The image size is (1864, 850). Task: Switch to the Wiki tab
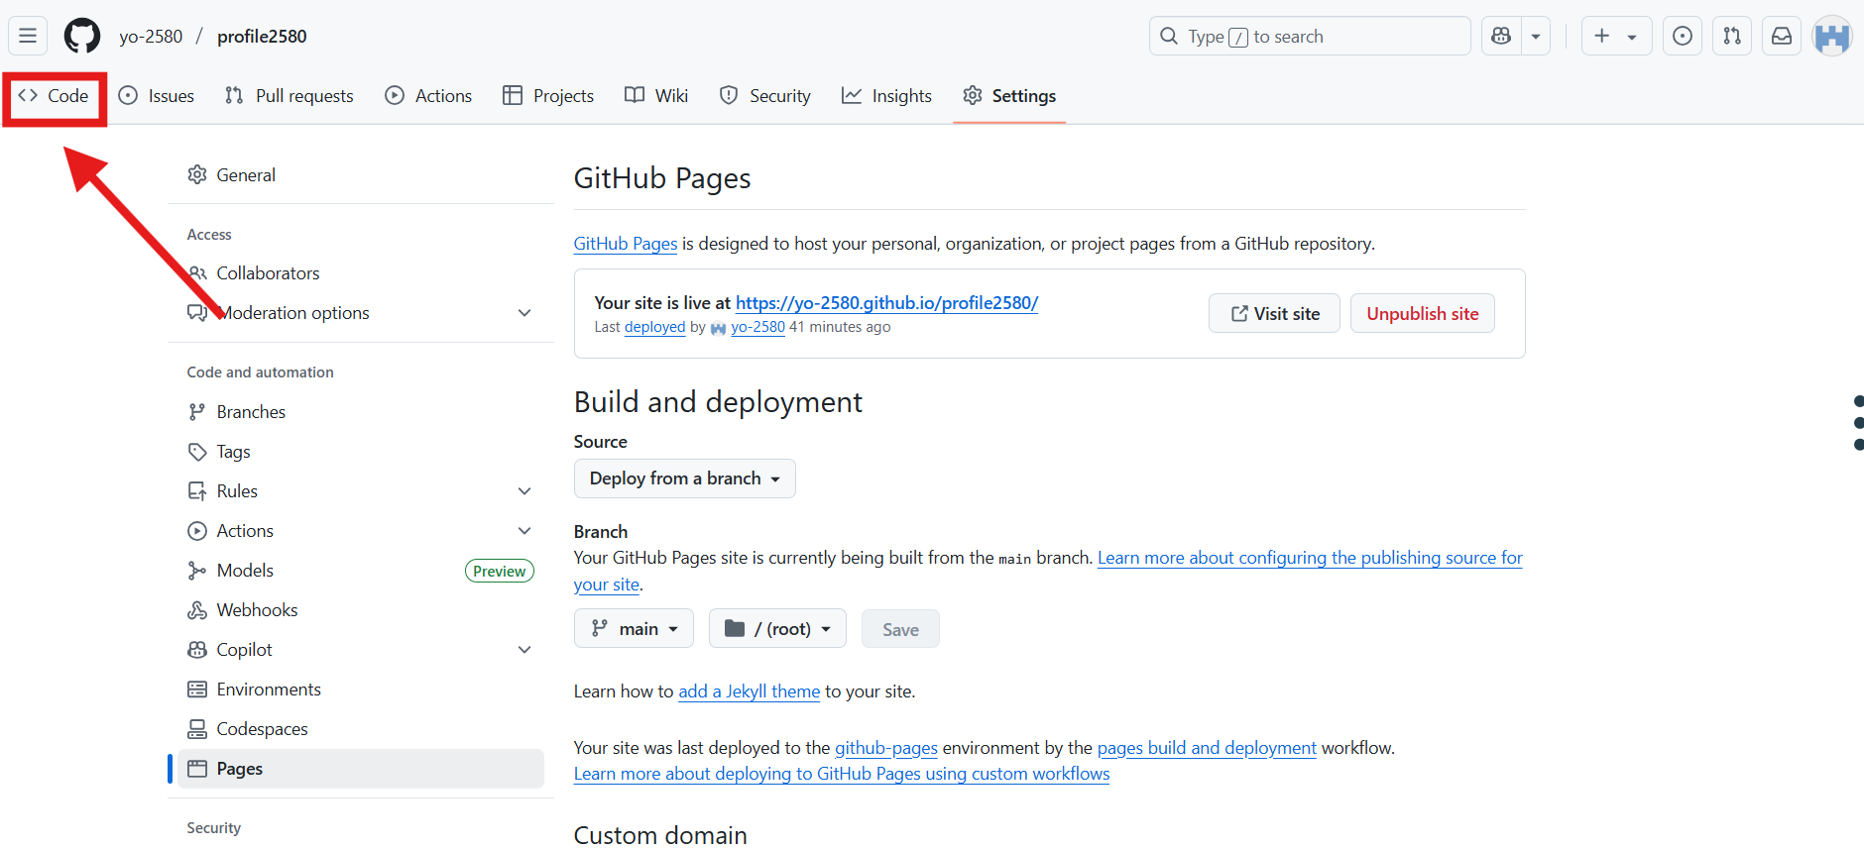pos(656,95)
